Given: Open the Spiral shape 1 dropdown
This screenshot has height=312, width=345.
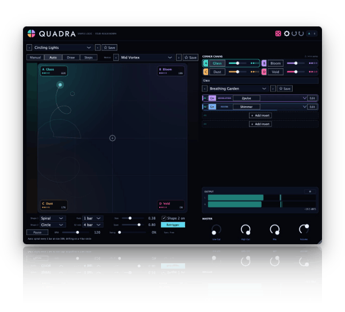Looking at the screenshot, I should [52, 218].
